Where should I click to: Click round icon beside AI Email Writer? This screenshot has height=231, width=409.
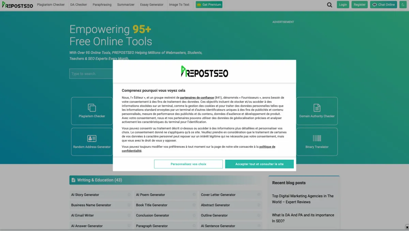(x=129, y=215)
